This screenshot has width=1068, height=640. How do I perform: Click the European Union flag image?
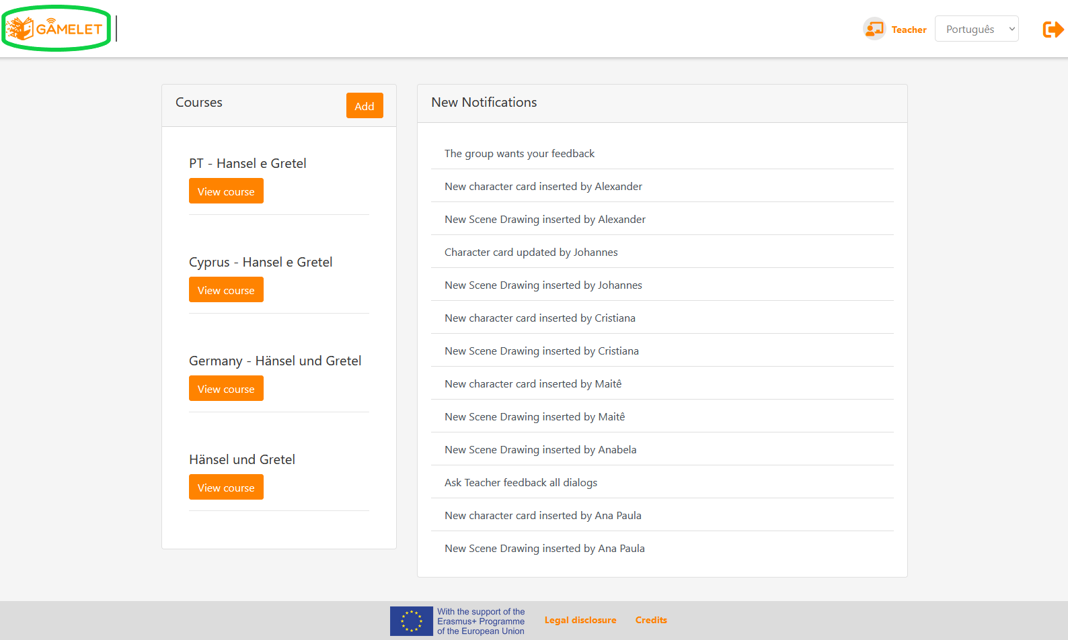tap(412, 621)
